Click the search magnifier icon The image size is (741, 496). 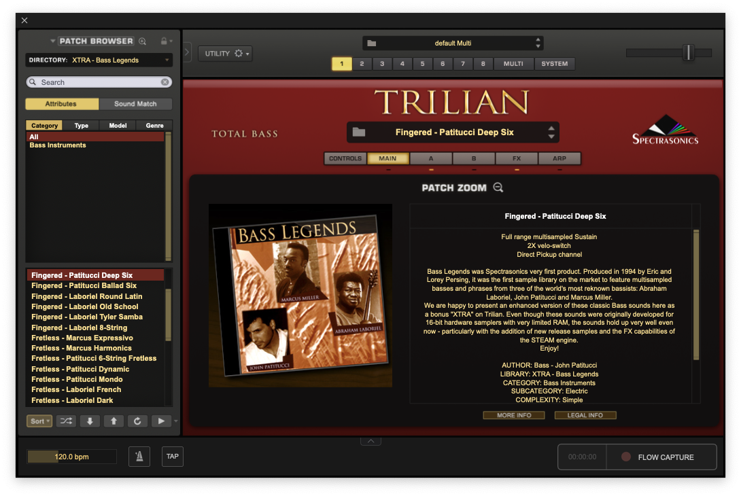pos(33,82)
